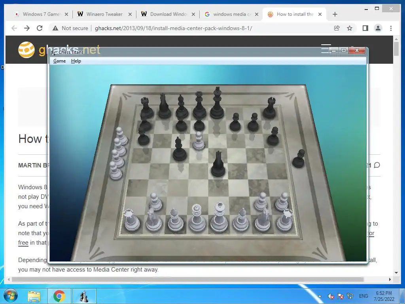Open the Chrome profile menu
Screen dimensions: 405x304
pyautogui.click(x=378, y=28)
